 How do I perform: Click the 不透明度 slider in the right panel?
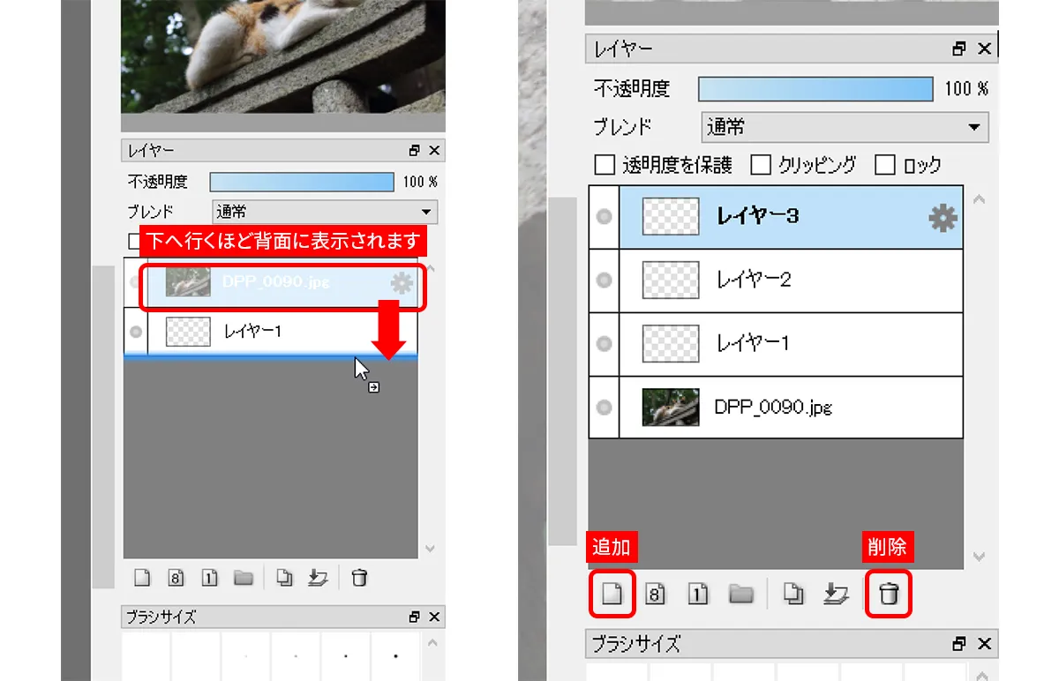pyautogui.click(x=815, y=89)
